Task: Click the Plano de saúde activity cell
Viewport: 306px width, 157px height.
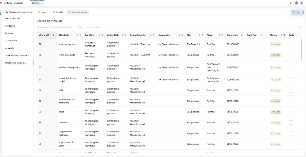Action: (x=67, y=55)
